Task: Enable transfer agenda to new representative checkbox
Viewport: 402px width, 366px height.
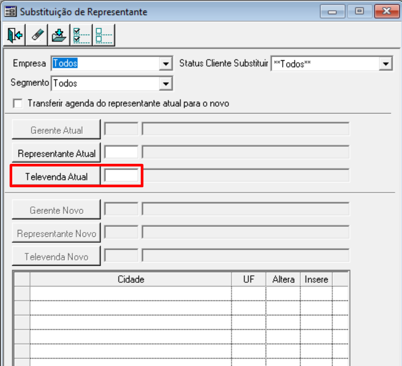Action: pos(18,104)
